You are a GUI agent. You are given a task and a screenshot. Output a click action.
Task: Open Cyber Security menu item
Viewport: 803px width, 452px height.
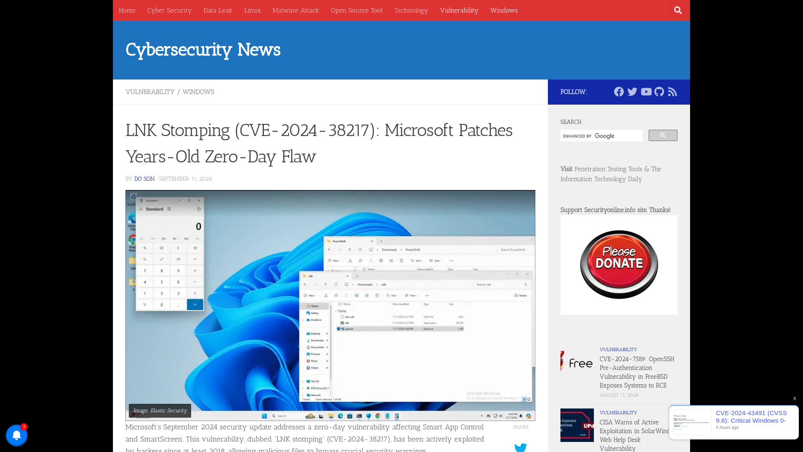click(x=169, y=10)
